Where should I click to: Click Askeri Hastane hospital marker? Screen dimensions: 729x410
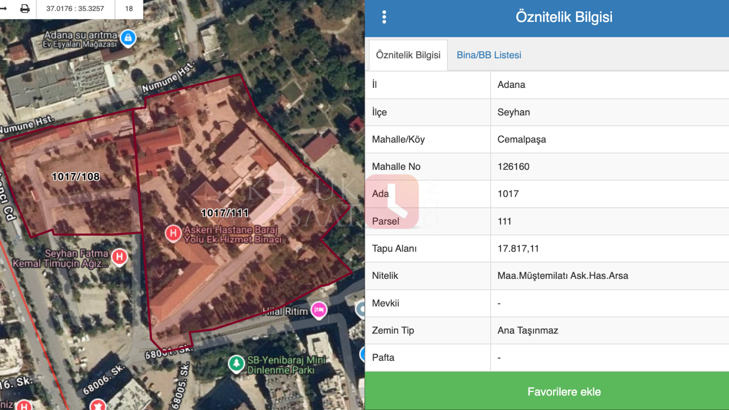point(173,233)
